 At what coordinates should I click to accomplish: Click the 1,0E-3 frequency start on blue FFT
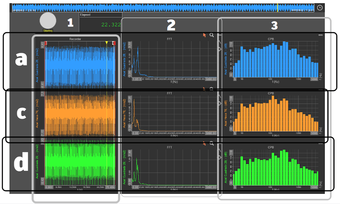pyautogui.click(x=137, y=79)
